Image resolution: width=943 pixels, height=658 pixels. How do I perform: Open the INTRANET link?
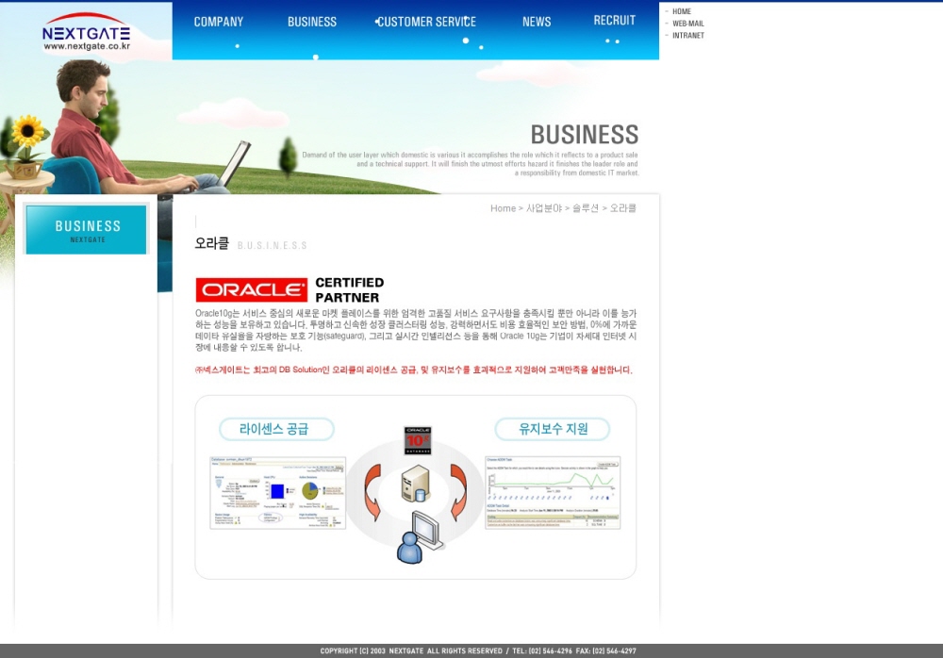click(687, 36)
